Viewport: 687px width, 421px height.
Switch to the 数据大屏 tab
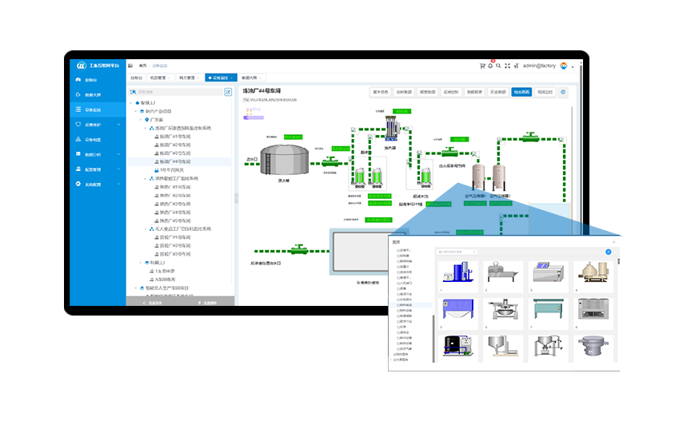pos(250,78)
